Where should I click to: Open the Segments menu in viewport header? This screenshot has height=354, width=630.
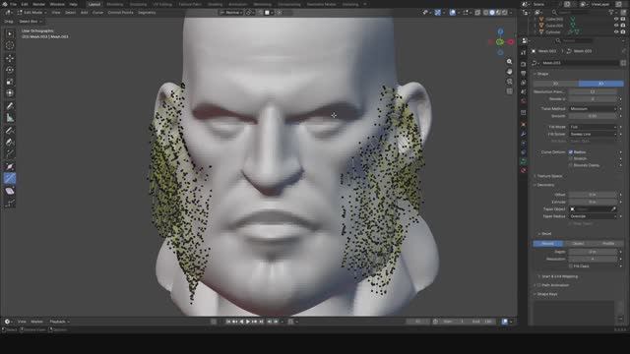point(147,13)
